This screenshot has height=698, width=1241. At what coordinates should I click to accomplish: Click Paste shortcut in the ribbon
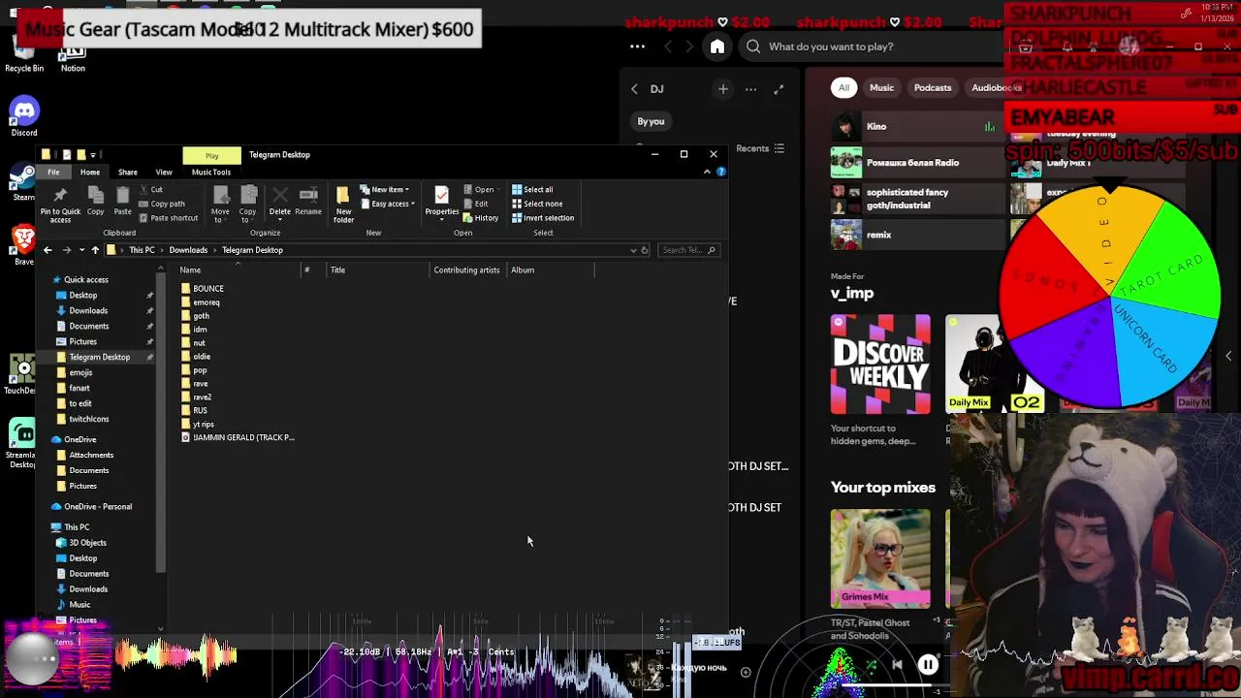168,218
